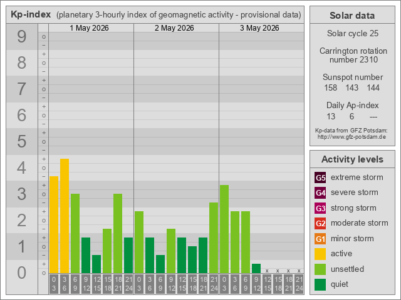The image size is (401, 300).
Task: Select the 2 May 2026 date header
Action: pyautogui.click(x=174, y=27)
